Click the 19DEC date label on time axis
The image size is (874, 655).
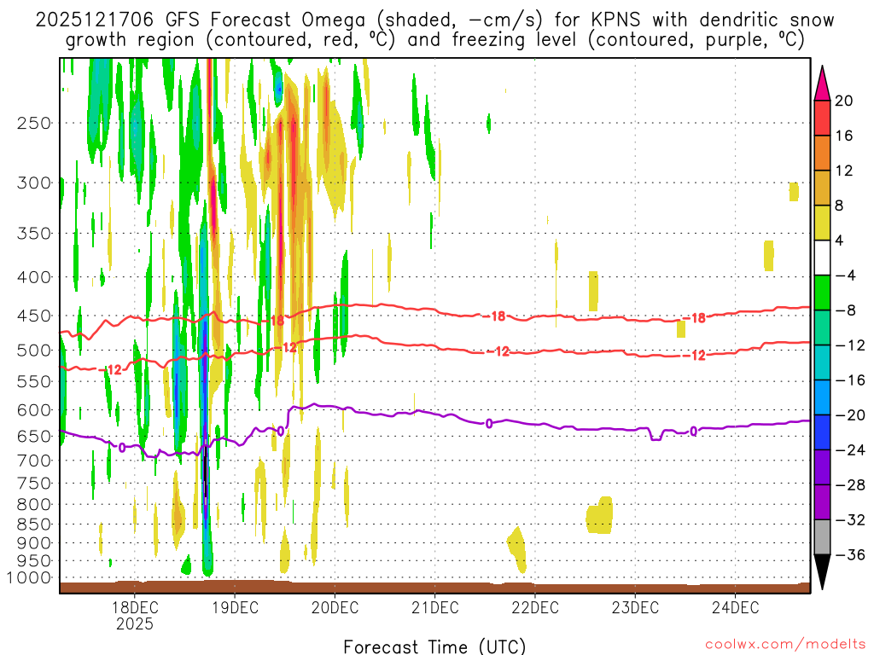[x=235, y=607]
